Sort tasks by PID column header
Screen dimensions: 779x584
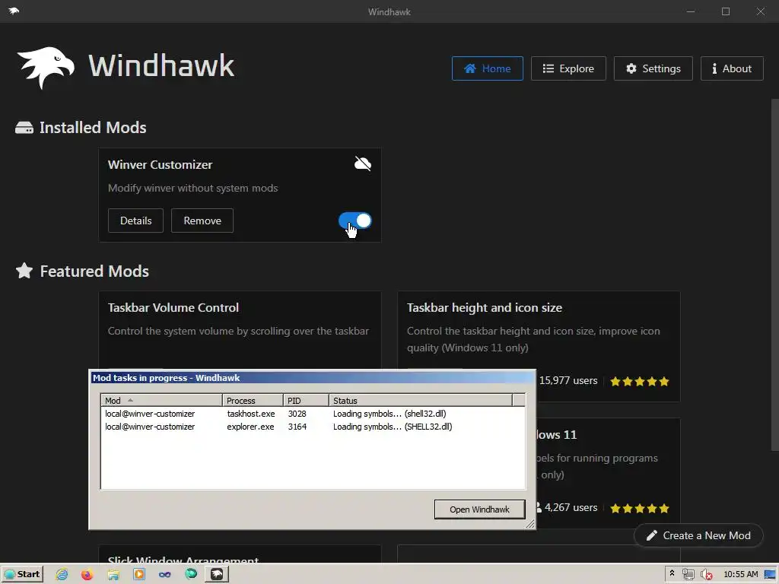(x=306, y=400)
